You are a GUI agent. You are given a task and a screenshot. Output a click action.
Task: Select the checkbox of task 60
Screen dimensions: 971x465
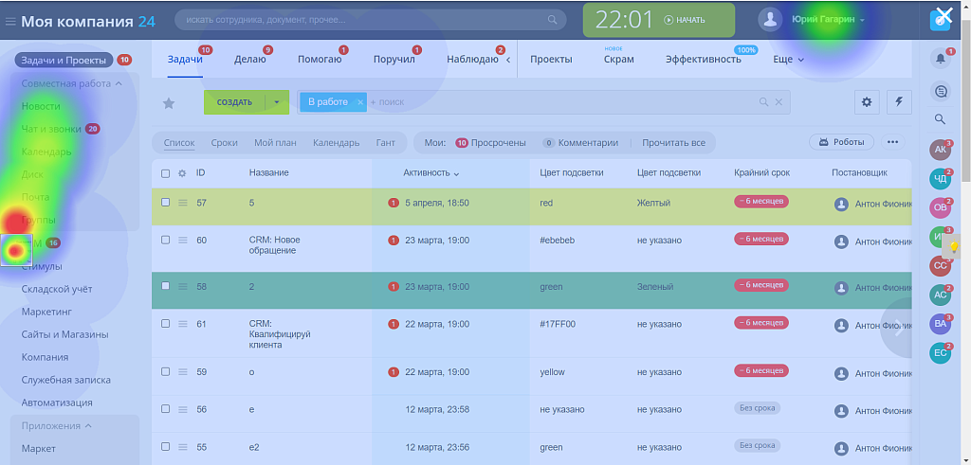click(x=166, y=240)
